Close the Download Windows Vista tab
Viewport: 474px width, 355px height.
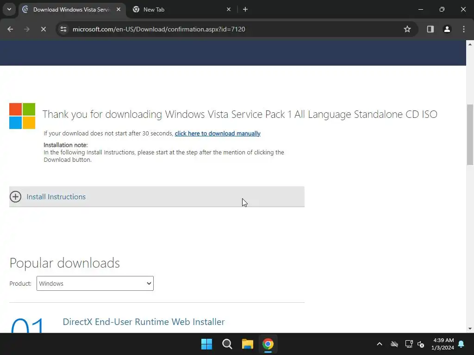point(118,9)
